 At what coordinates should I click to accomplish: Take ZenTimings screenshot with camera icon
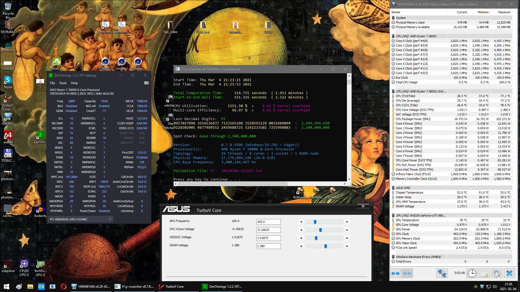[x=147, y=83]
